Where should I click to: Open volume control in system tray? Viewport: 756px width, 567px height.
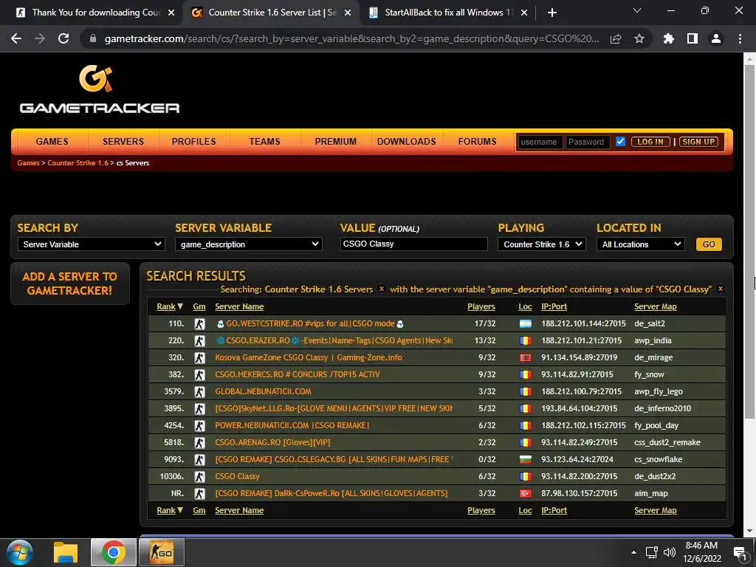coord(669,552)
